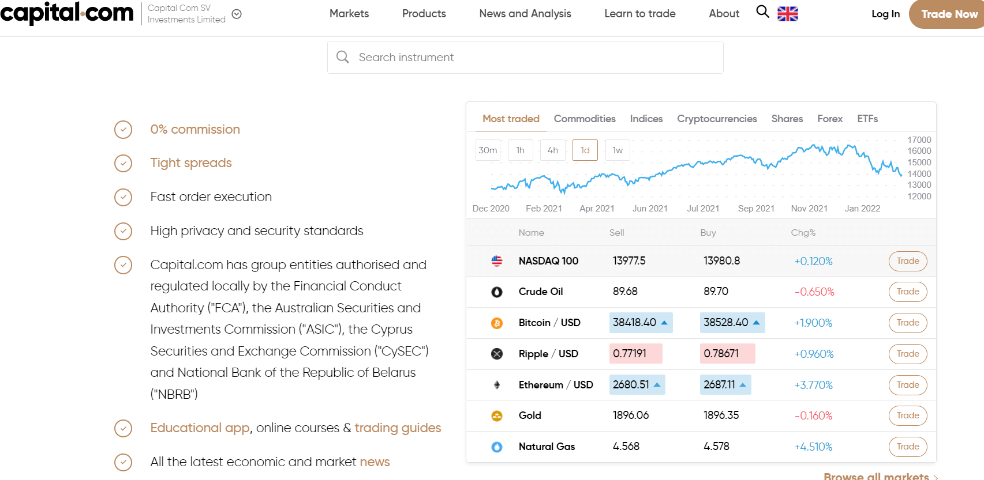Select the 4h chart timeframe
The width and height of the screenshot is (984, 480).
click(x=553, y=150)
